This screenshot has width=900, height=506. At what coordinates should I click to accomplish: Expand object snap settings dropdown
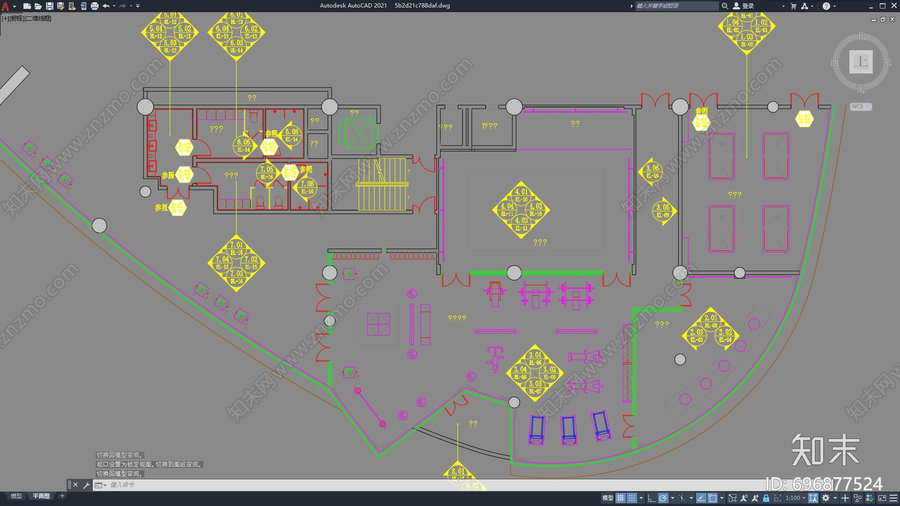pyautogui.click(x=722, y=498)
